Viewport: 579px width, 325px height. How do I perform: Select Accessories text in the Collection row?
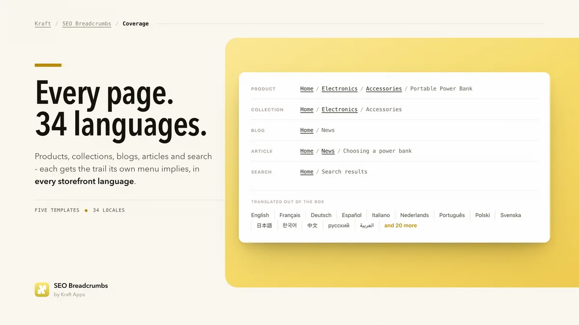384,109
